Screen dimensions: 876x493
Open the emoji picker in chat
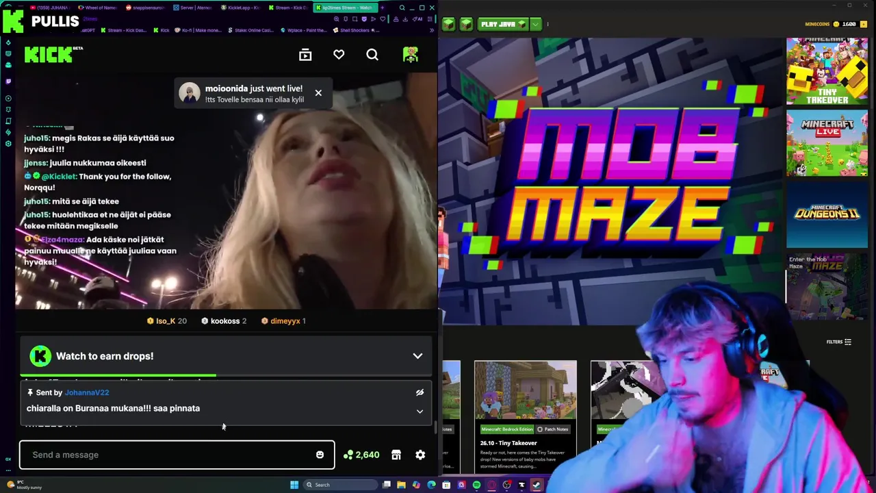click(320, 455)
